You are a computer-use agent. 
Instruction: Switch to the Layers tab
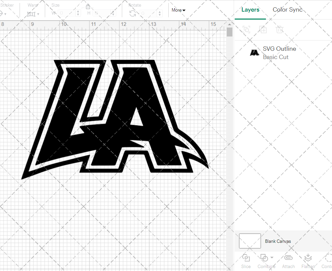(250, 10)
